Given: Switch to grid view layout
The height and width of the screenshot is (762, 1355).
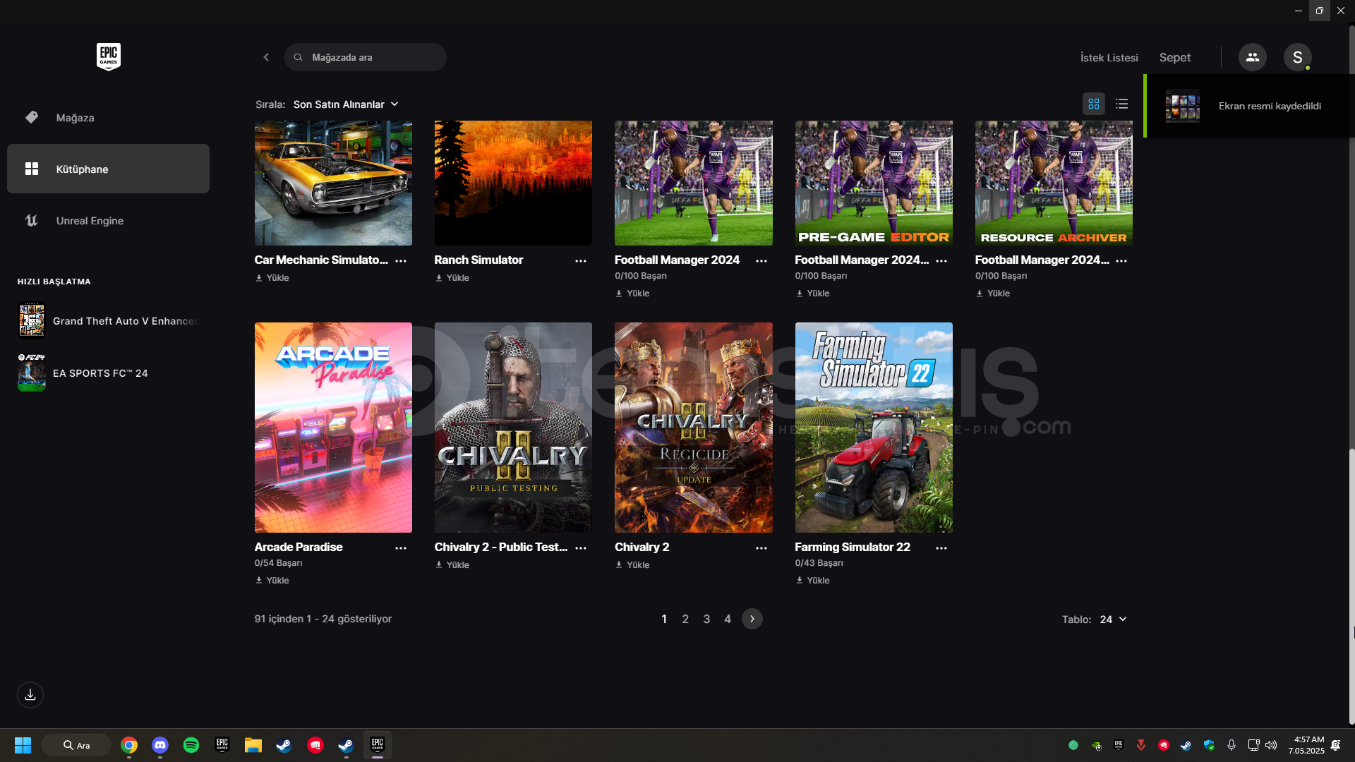Looking at the screenshot, I should click(1093, 104).
